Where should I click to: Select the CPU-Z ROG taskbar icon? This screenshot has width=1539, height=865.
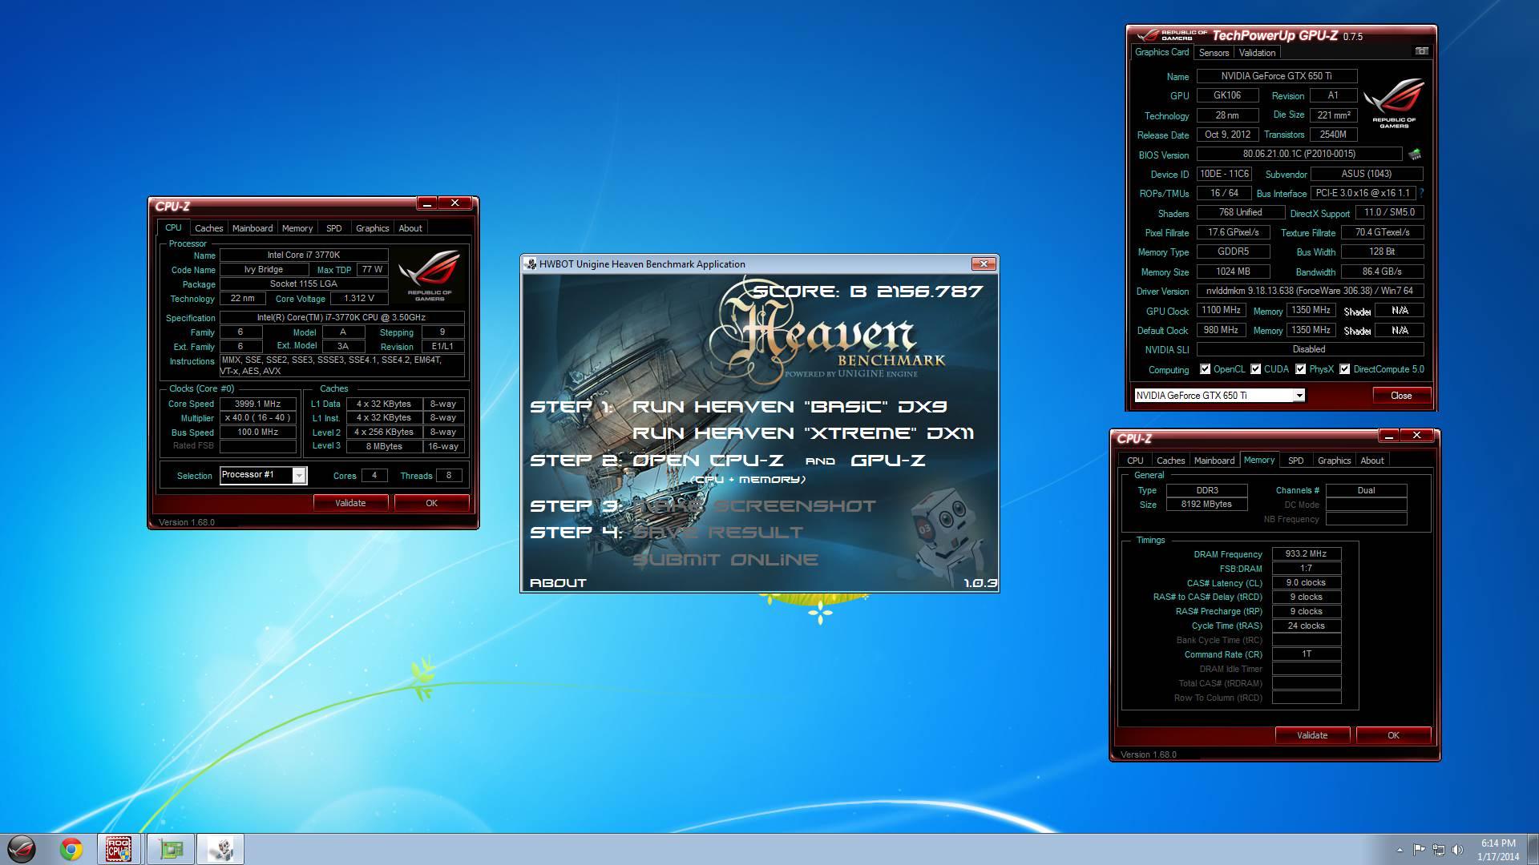[119, 849]
